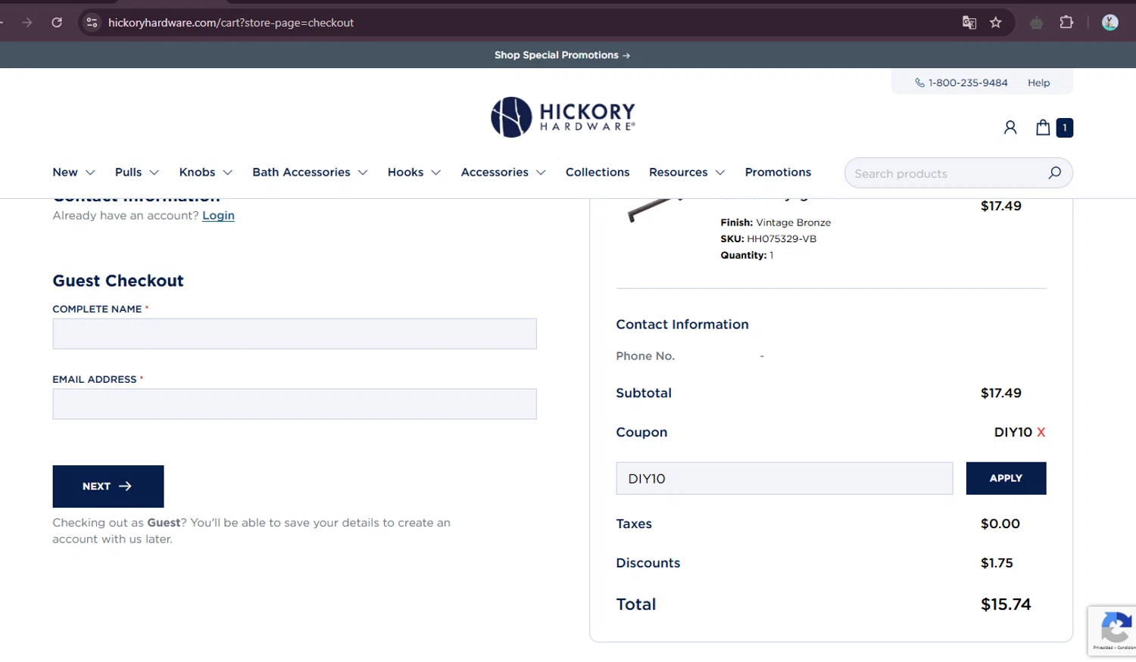Remove the DIY10 coupon with red X
The width and height of the screenshot is (1136, 662).
(1041, 432)
